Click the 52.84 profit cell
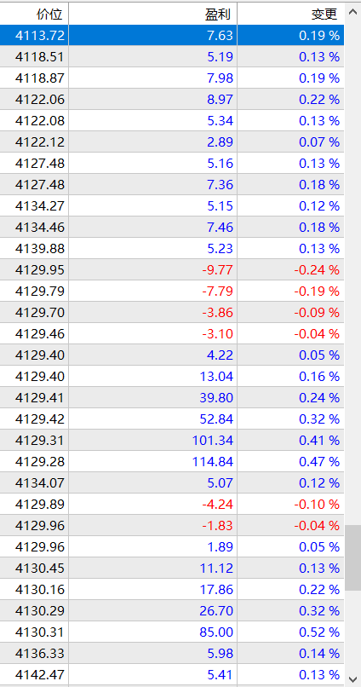Screen dimensions: 361x687 tap(152, 419)
